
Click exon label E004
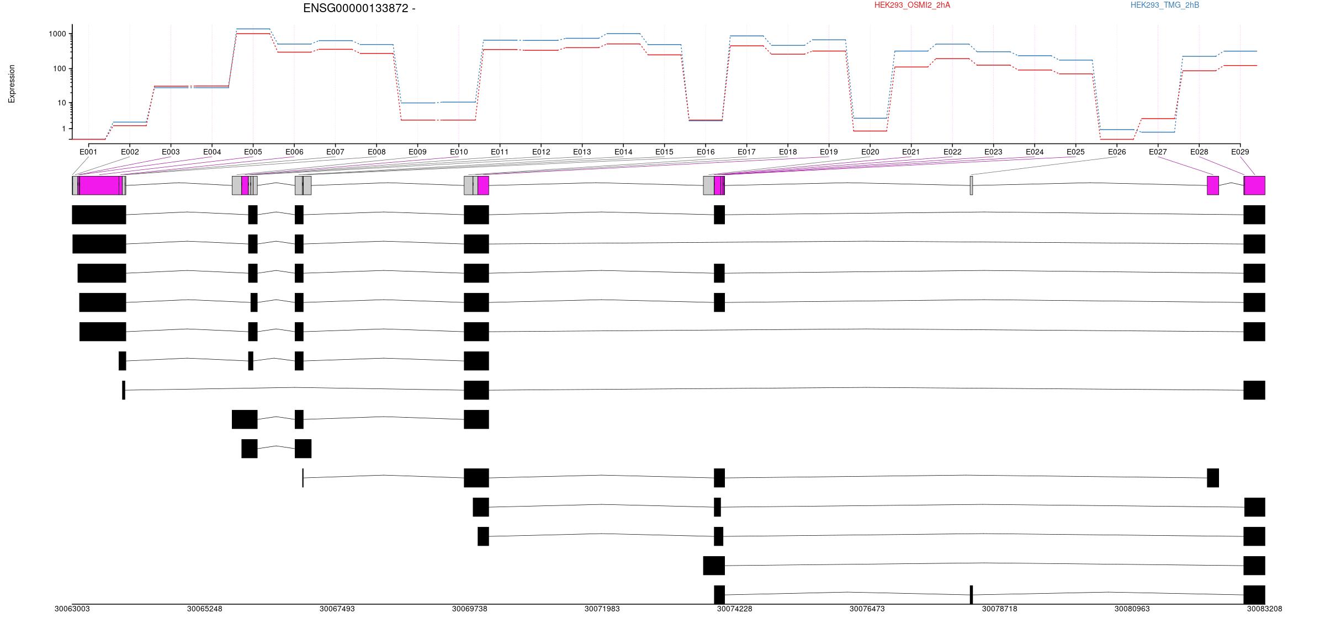tap(212, 152)
